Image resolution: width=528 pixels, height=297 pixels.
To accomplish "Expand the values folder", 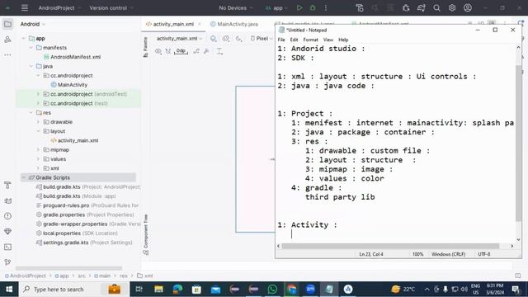I will (38, 159).
